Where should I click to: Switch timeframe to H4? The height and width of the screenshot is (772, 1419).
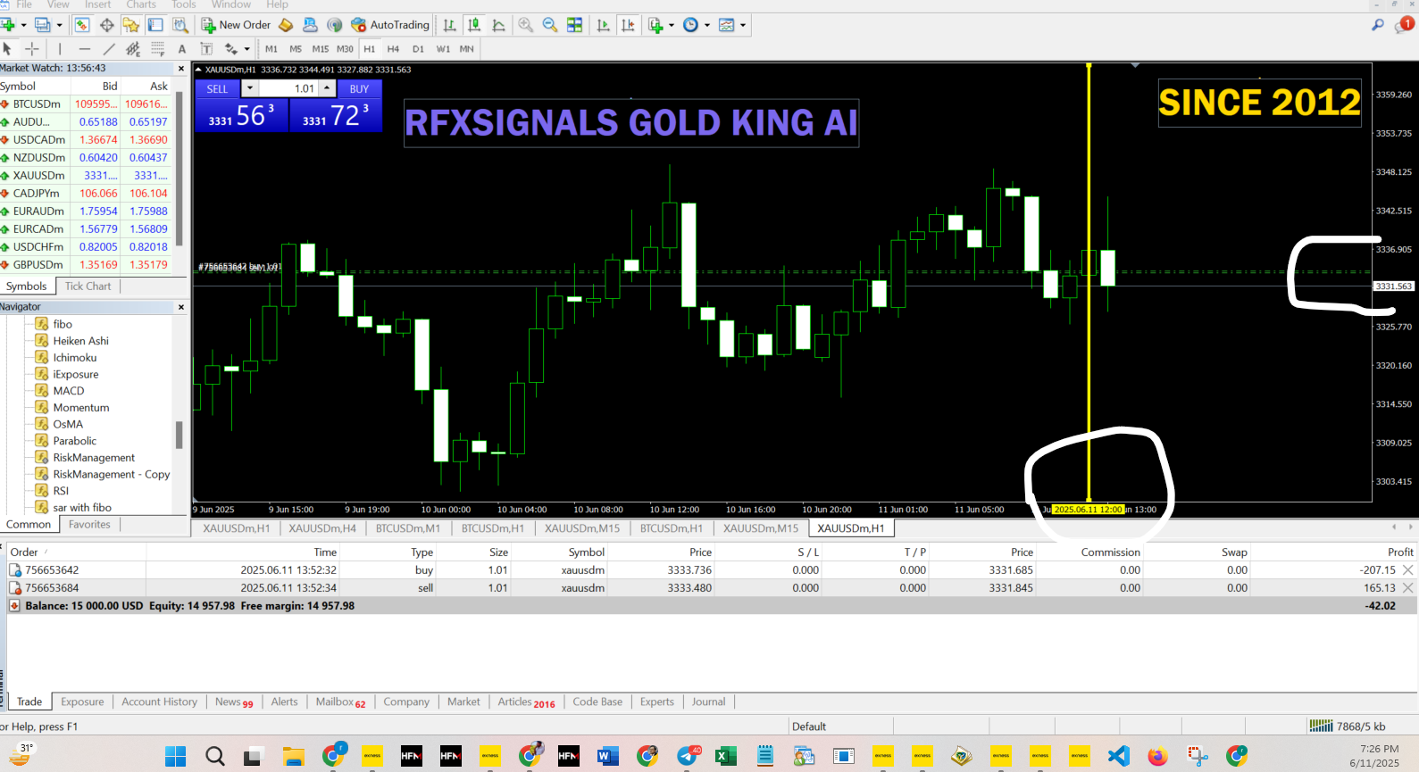tap(393, 49)
